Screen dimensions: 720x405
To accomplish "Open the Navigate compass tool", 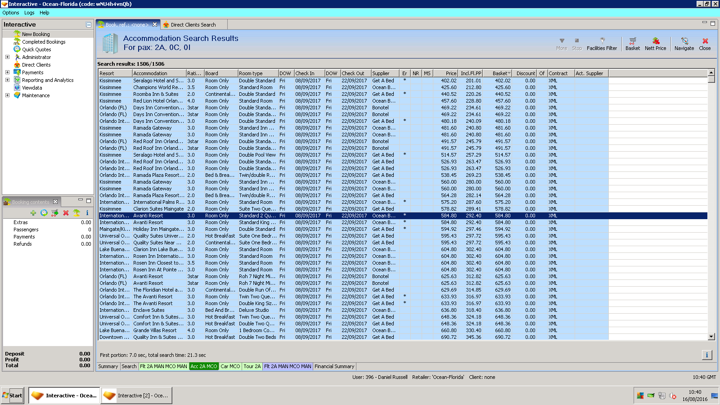I will coord(684,44).
